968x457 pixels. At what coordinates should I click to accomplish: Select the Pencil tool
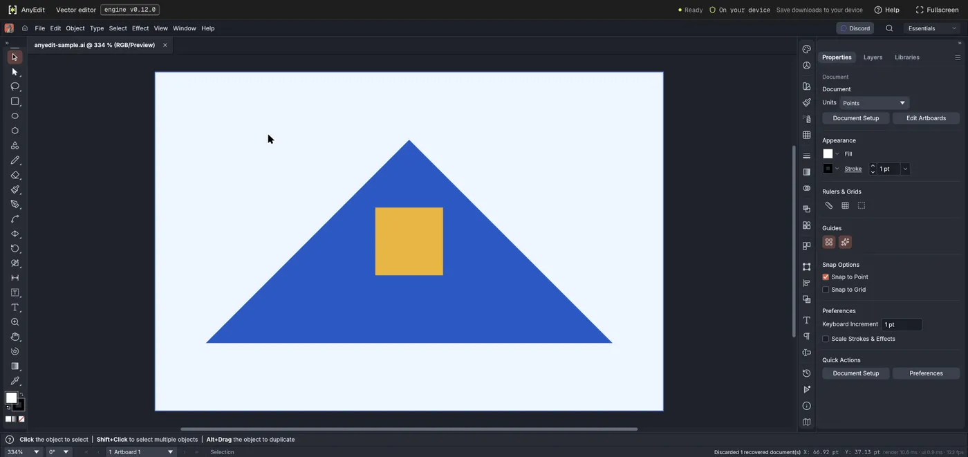pyautogui.click(x=15, y=160)
